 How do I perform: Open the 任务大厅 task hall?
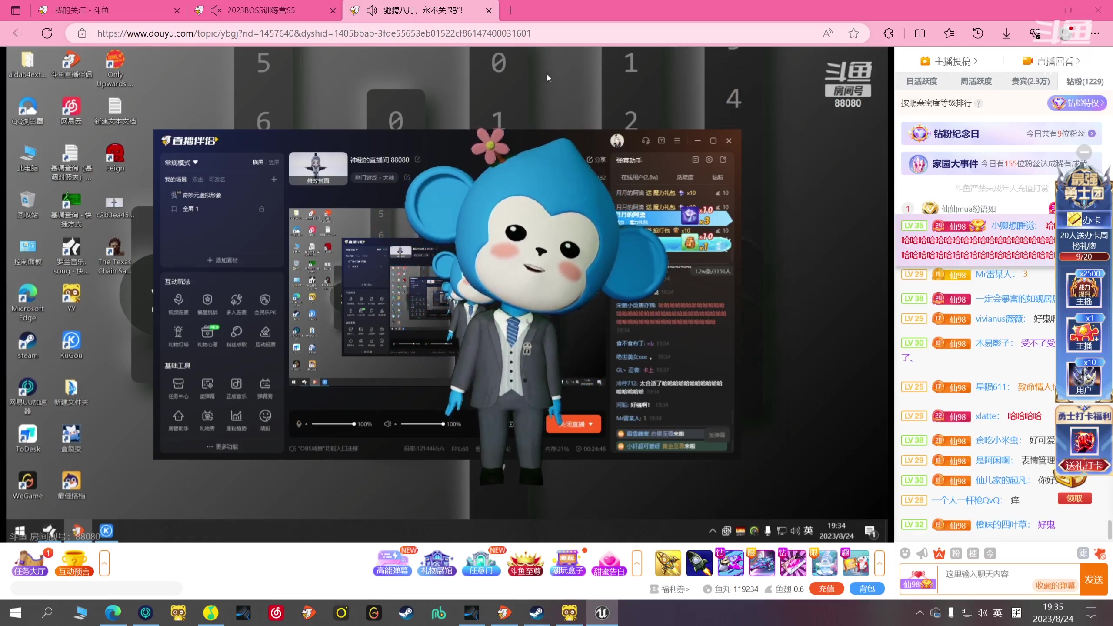coord(30,563)
